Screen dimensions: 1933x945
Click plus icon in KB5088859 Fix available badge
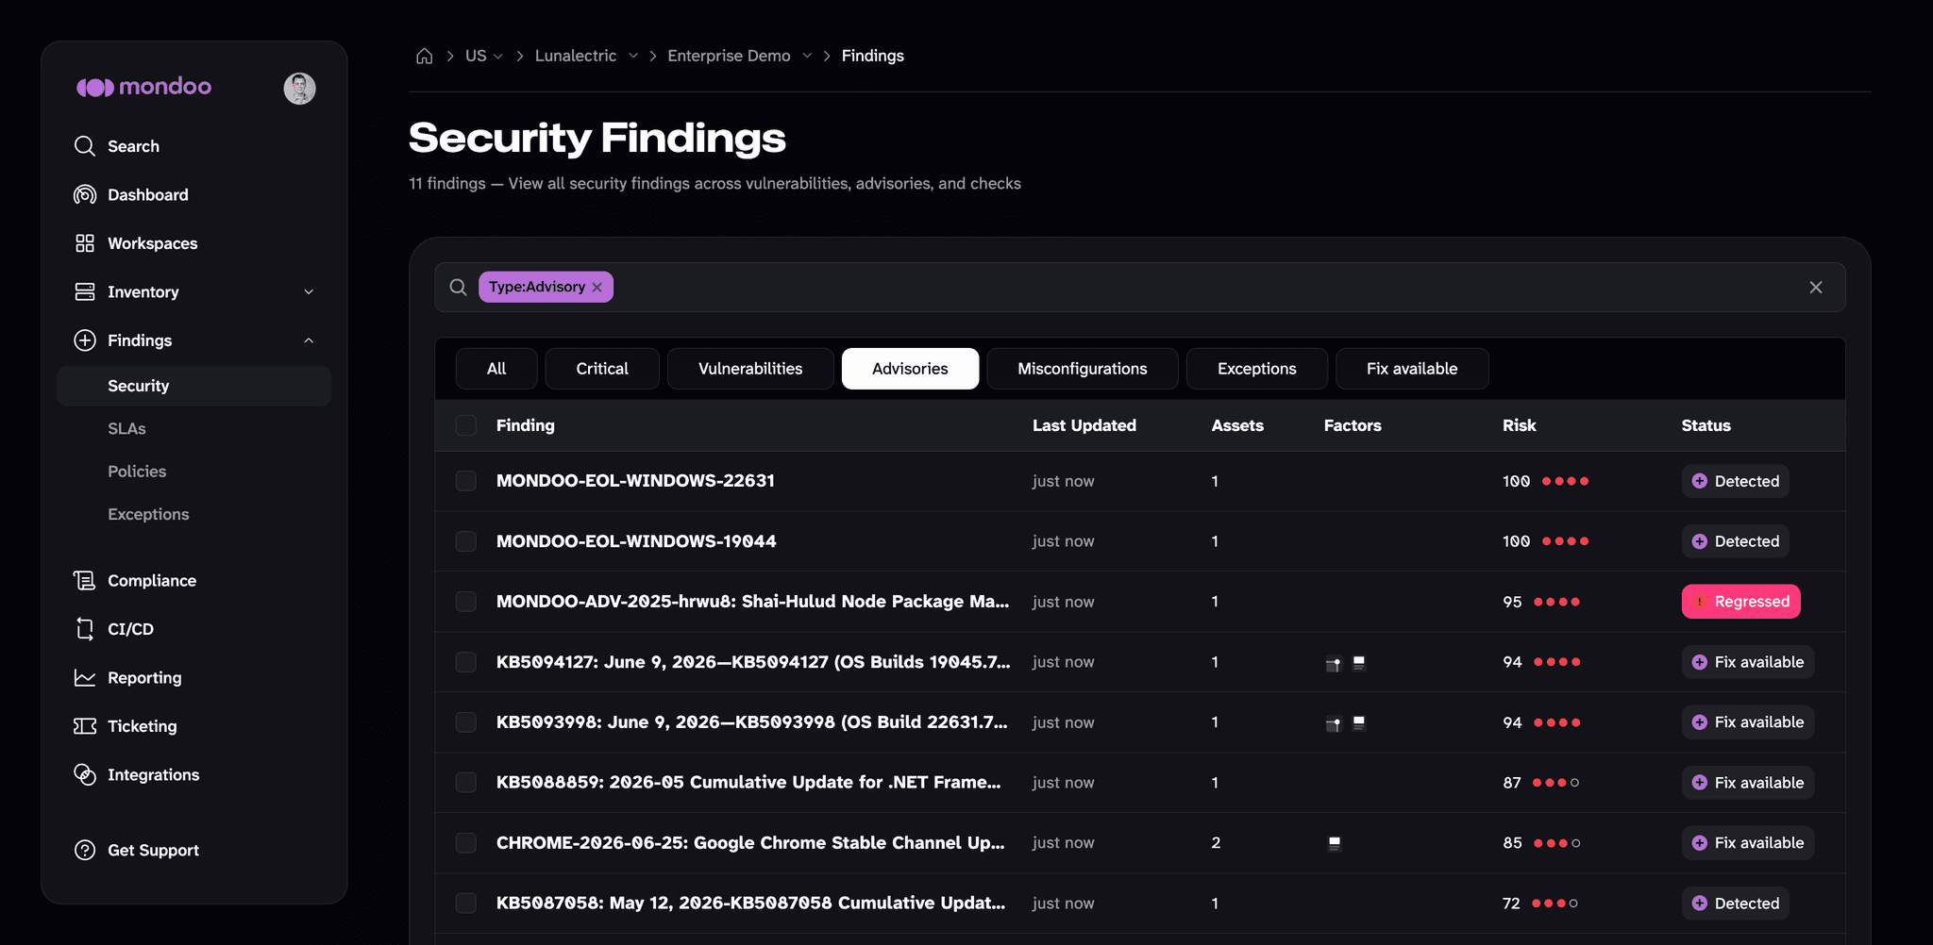click(1700, 783)
